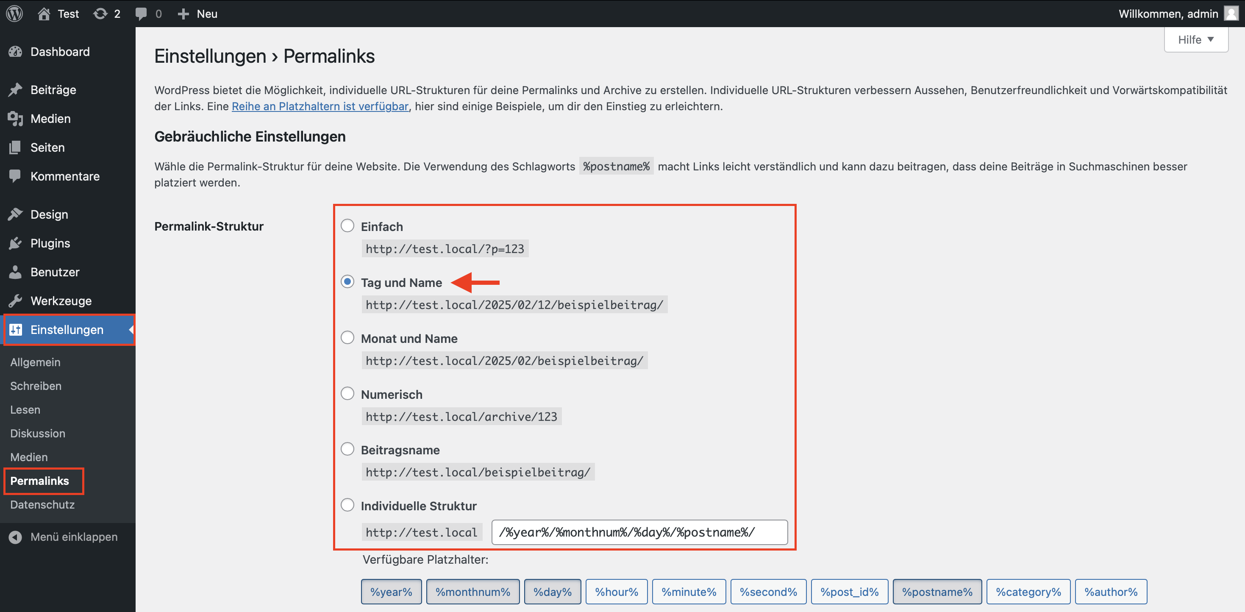Open the Datenschutz settings submenu item
Screen dimensions: 1245x612
tap(42, 504)
